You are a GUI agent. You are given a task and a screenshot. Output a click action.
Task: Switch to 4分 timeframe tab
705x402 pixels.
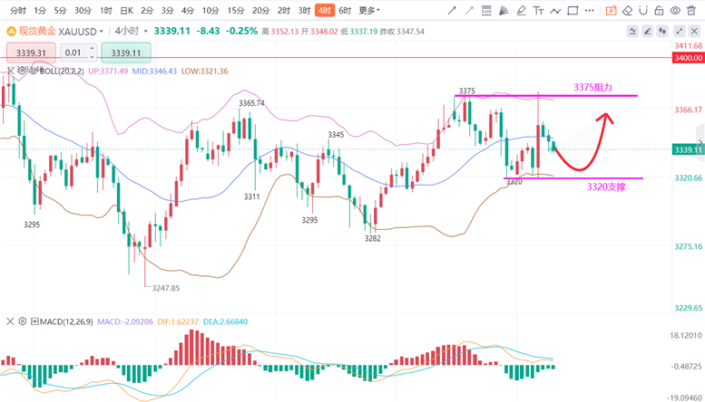(188, 10)
